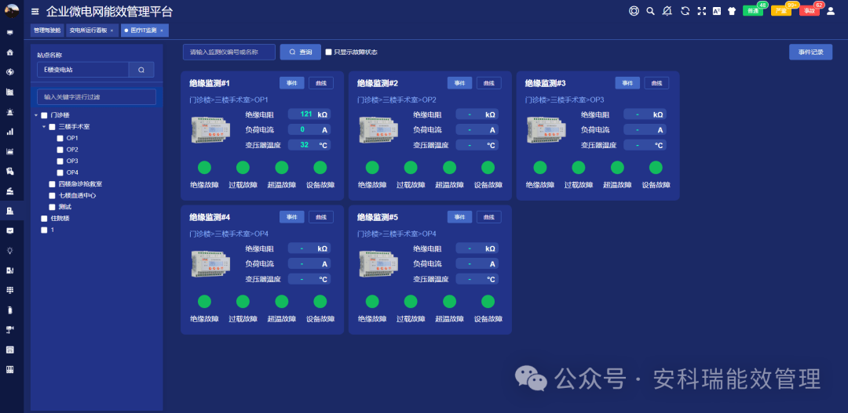Open the theme shirt icon
The width and height of the screenshot is (848, 413).
pos(732,11)
